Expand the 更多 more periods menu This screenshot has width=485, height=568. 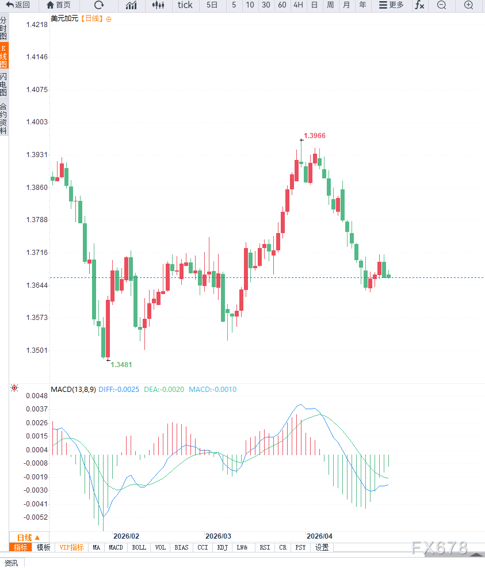coord(391,5)
